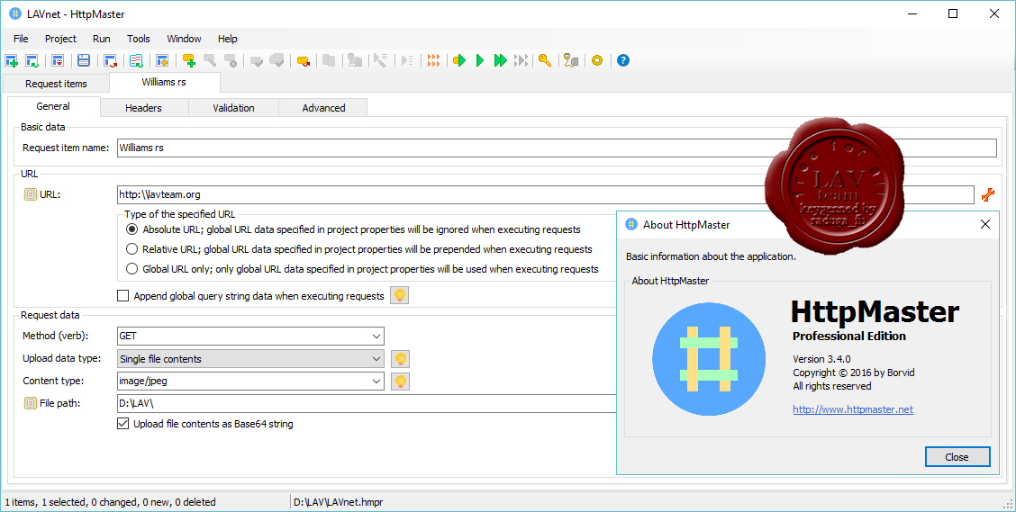Image resolution: width=1016 pixels, height=512 pixels.
Task: Click the orange triple-arrows toolbar icon
Action: (x=433, y=61)
